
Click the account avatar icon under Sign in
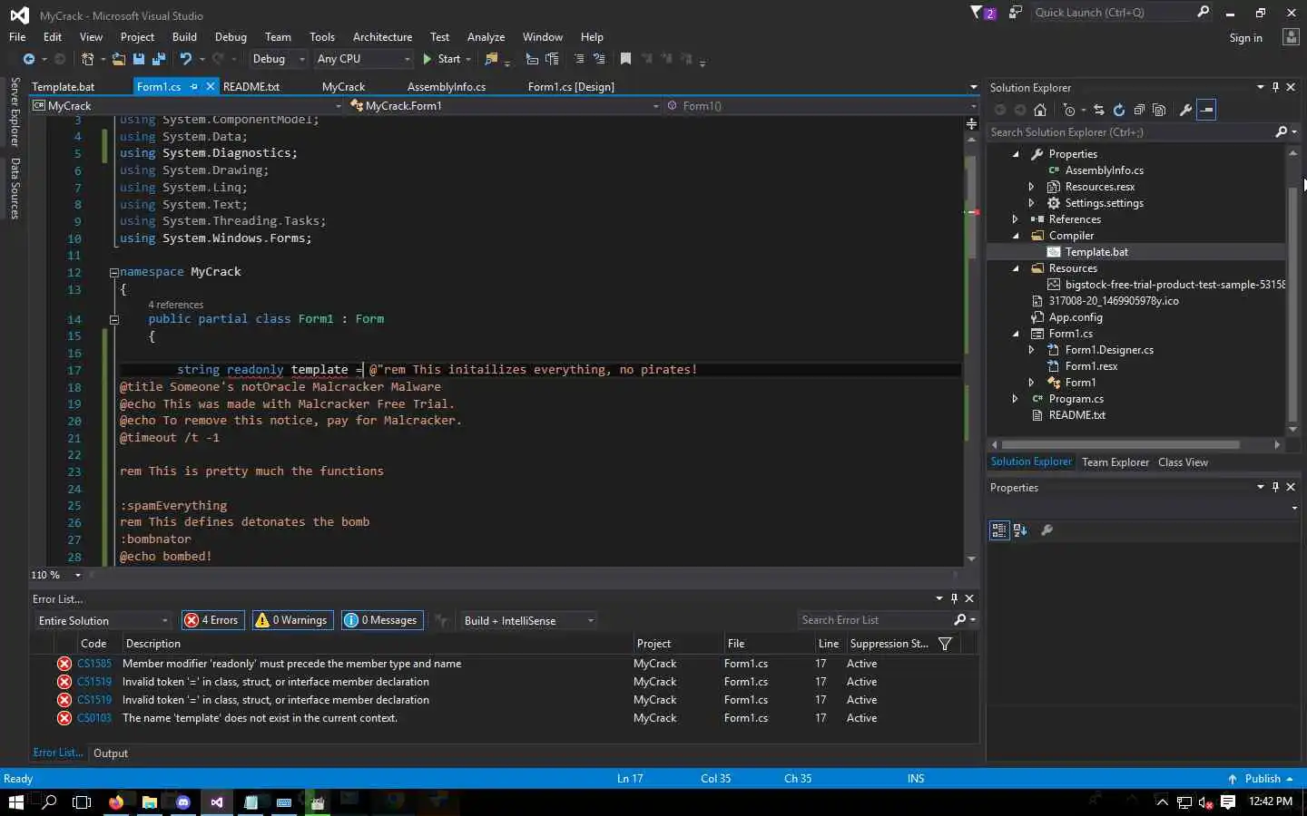(1291, 37)
